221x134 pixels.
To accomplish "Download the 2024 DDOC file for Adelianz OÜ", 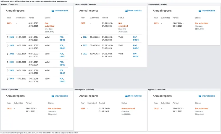I will click(62, 40).
